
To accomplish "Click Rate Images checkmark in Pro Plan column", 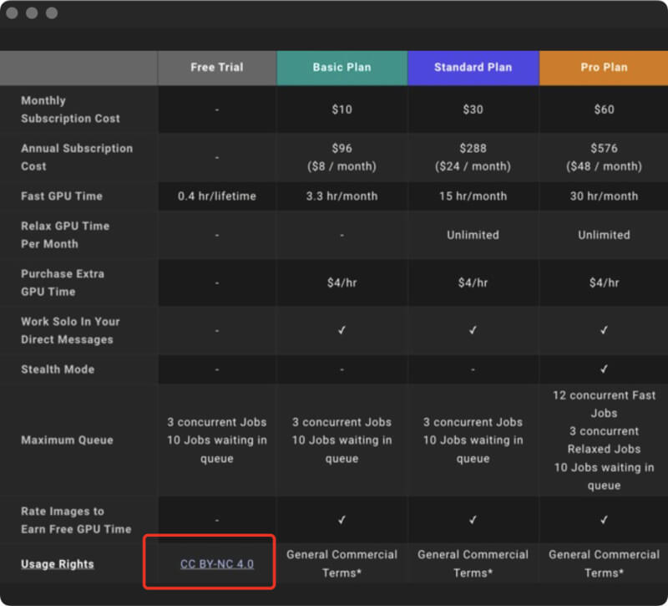I will pos(604,520).
